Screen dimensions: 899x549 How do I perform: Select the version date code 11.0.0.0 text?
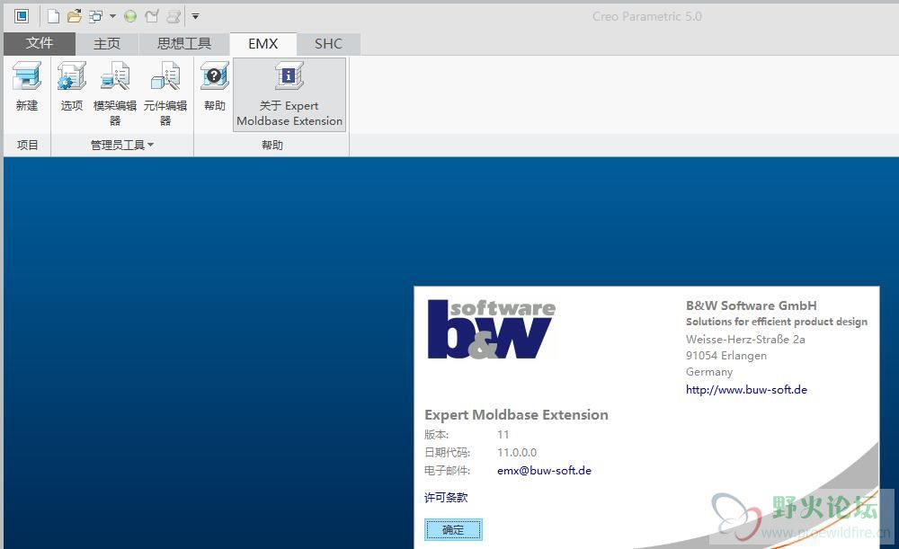(517, 453)
